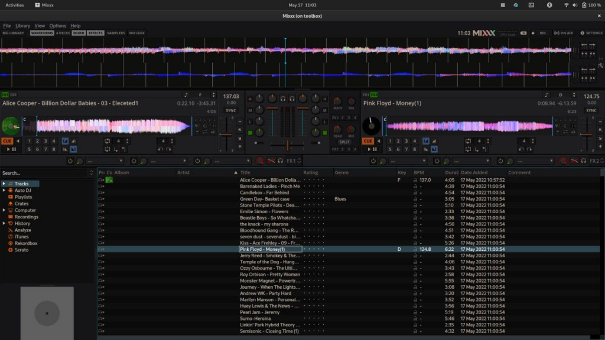Open the View menu
605x340 pixels.
coord(40,26)
